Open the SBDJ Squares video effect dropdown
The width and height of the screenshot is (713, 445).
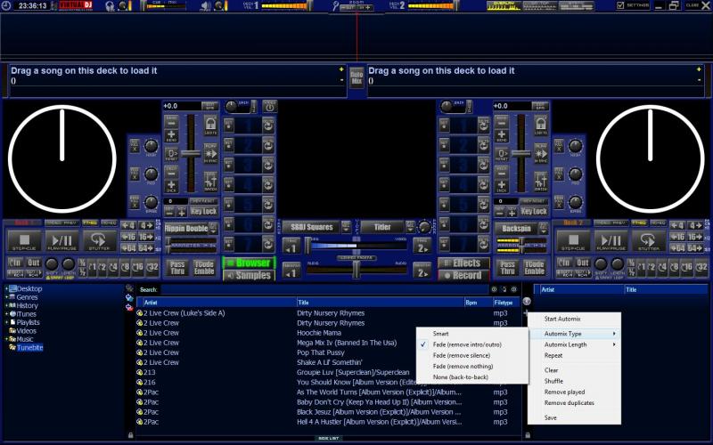[346, 227]
